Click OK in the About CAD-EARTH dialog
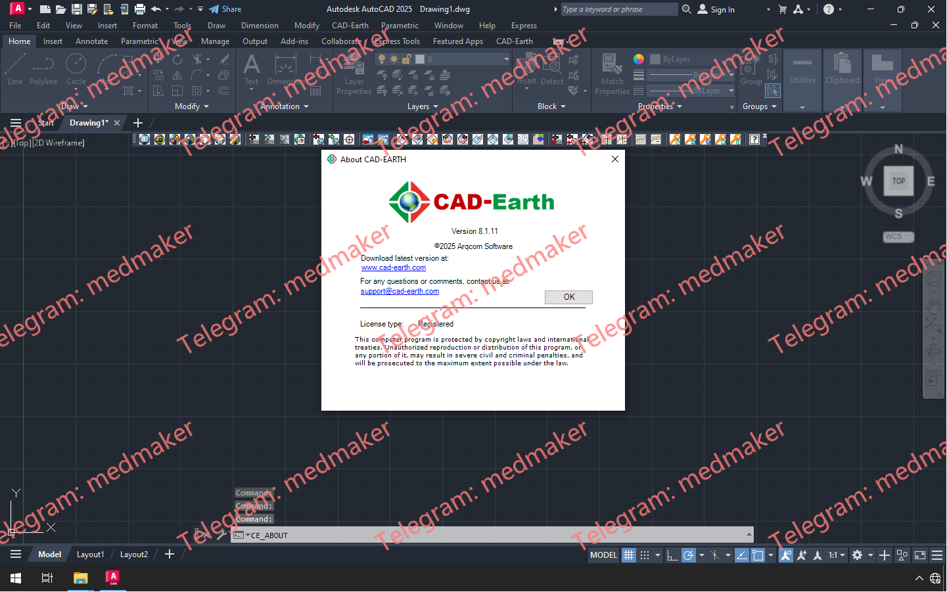The width and height of the screenshot is (947, 592). (568, 297)
